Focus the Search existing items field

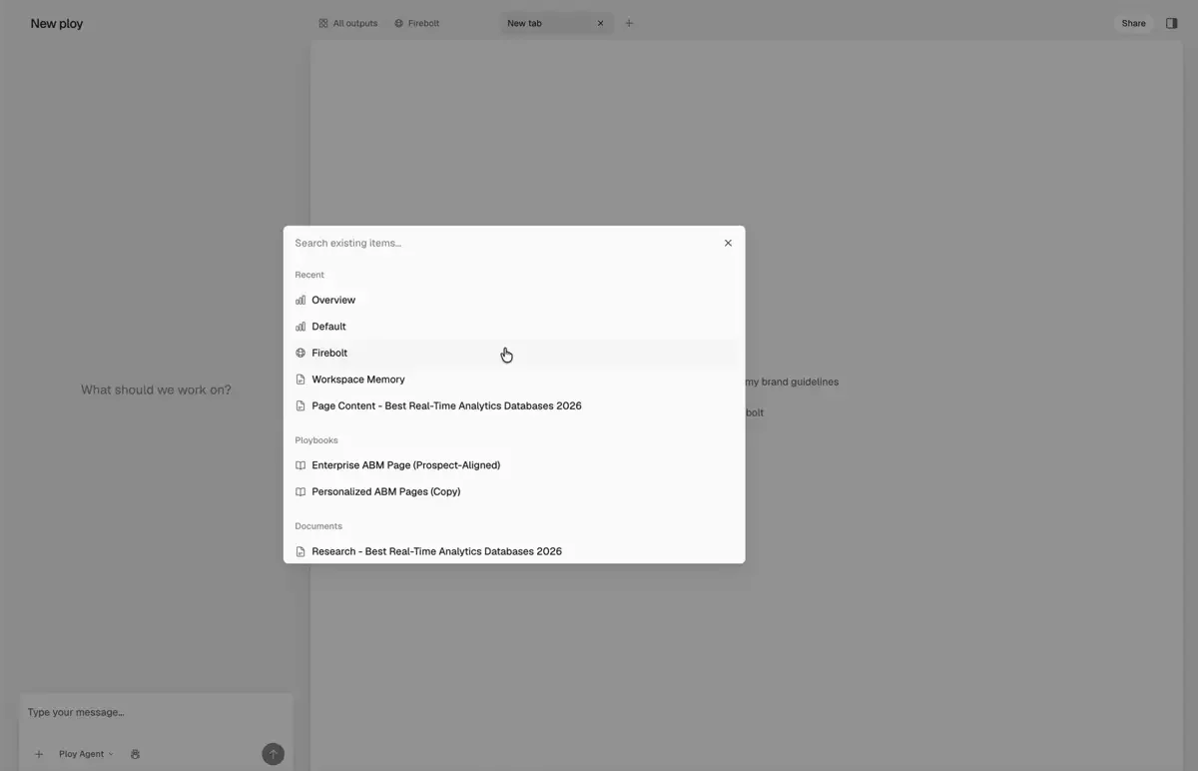[x=504, y=243]
